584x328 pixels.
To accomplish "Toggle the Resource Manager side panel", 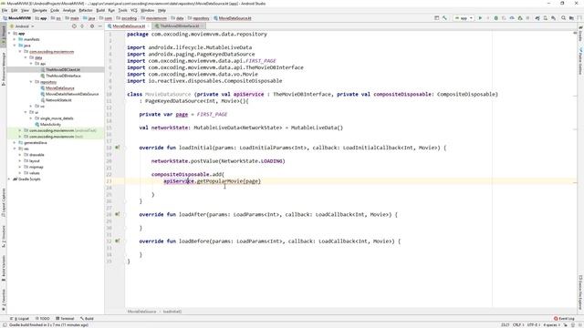I will pos(4,69).
